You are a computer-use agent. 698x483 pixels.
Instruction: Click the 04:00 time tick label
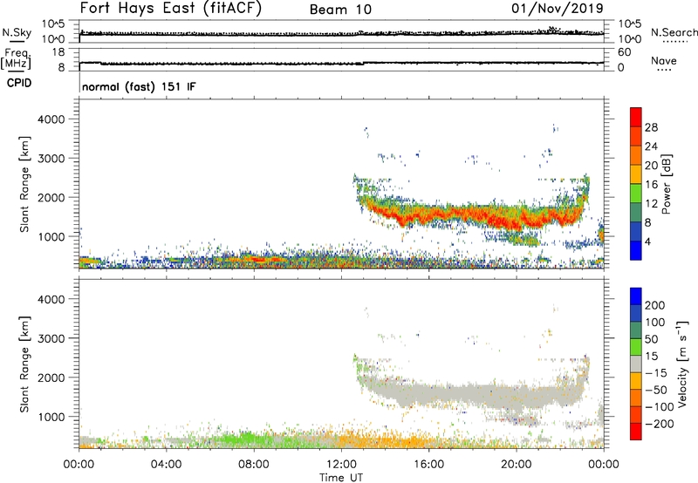pos(166,465)
